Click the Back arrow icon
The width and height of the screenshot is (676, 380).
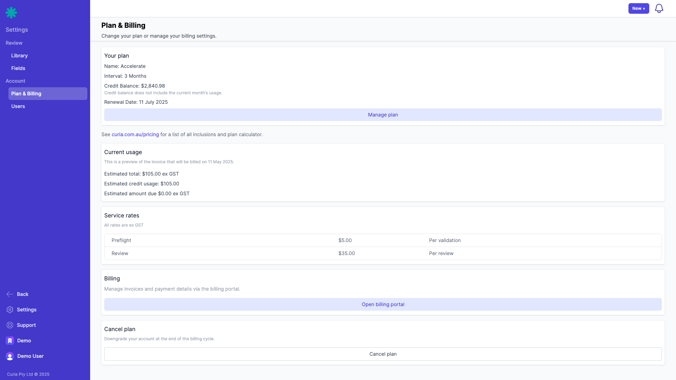10,294
